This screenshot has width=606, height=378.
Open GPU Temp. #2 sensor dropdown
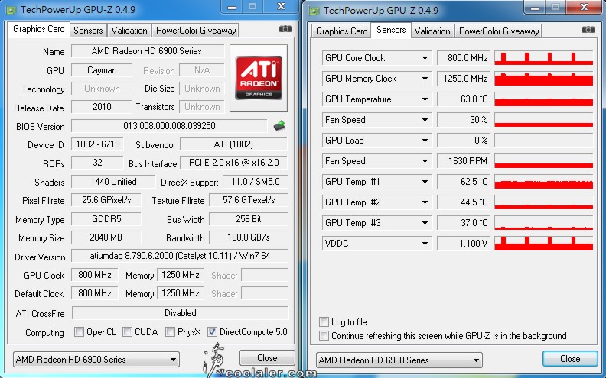point(425,202)
